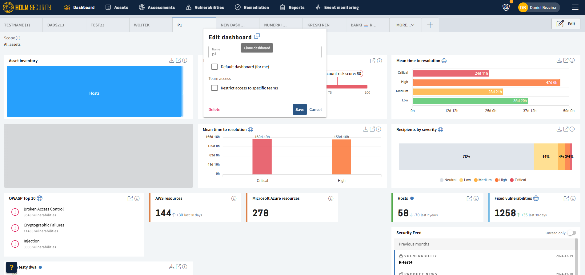Download the Recipients by severity chart
This screenshot has width=585, height=275.
(559, 129)
